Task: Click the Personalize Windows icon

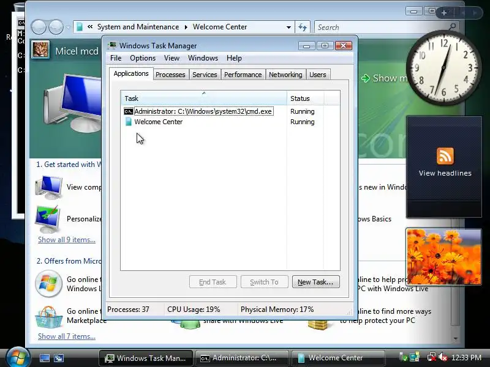Action: click(48, 219)
